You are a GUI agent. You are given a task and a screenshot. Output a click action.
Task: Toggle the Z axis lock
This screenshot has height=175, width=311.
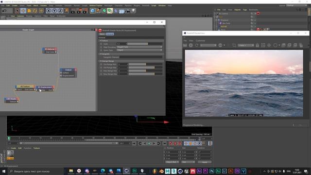click(x=60, y=11)
